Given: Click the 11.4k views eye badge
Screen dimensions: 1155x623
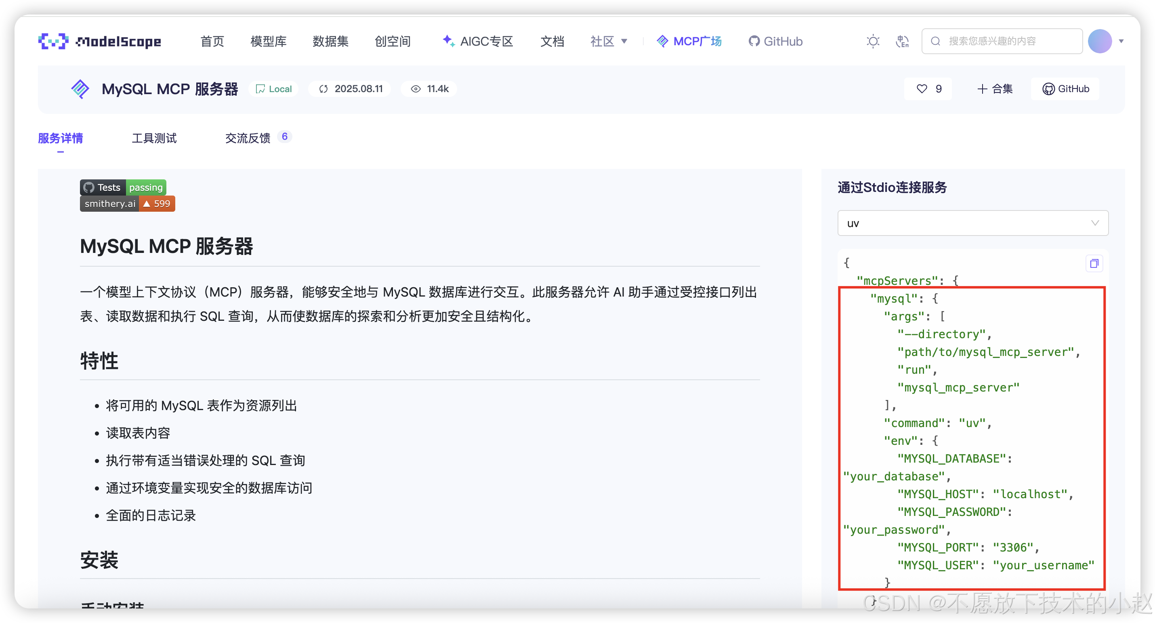Looking at the screenshot, I should click(430, 89).
